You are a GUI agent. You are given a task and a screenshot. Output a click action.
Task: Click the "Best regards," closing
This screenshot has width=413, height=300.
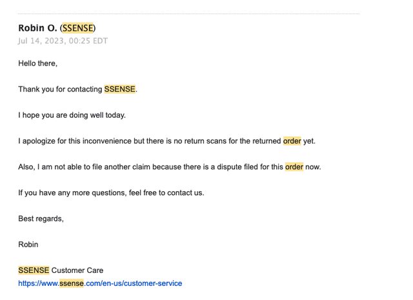[41, 218]
